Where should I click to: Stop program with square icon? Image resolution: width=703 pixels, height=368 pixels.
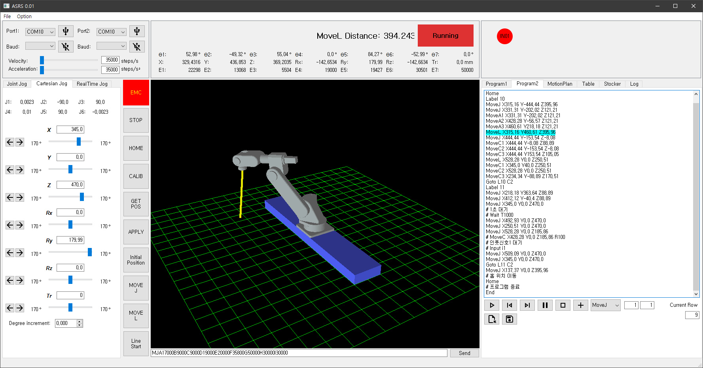click(x=563, y=305)
